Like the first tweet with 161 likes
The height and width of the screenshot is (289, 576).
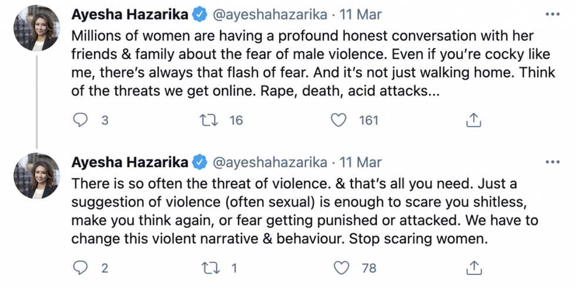click(338, 120)
